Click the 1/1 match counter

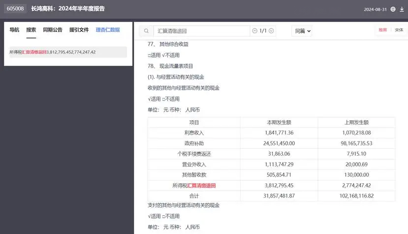coord(263,31)
